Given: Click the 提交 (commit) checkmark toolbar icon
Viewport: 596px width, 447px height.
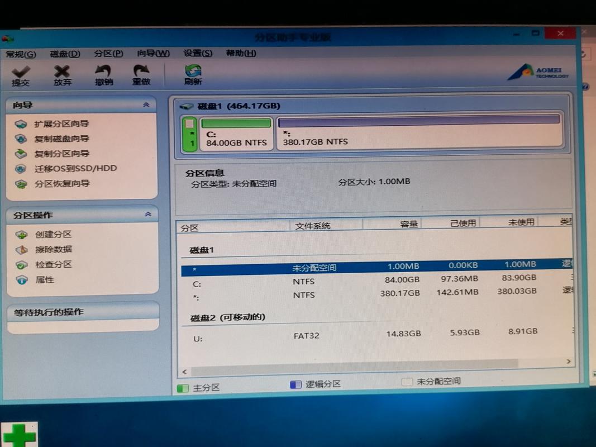Looking at the screenshot, I should tap(20, 72).
